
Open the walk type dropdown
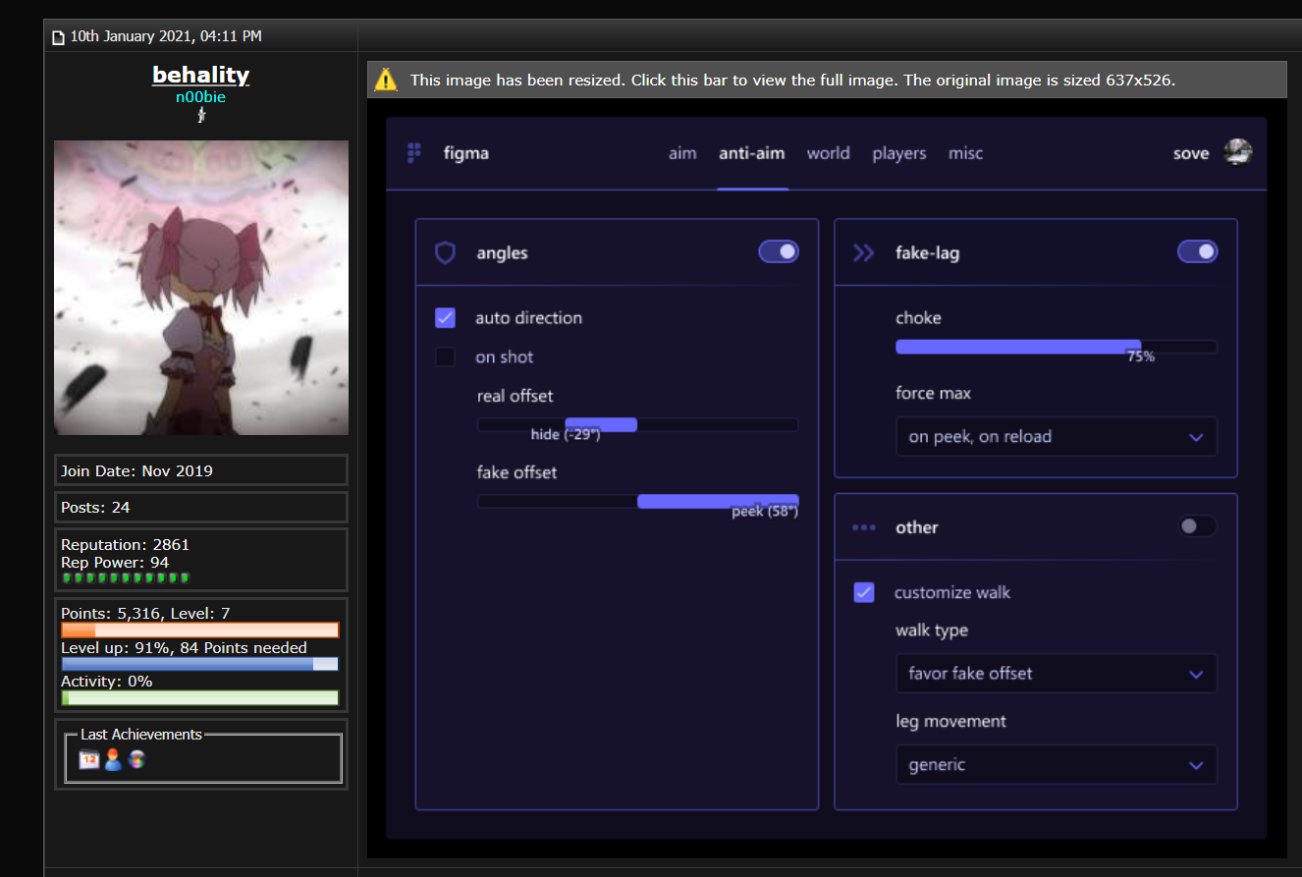click(x=1057, y=674)
